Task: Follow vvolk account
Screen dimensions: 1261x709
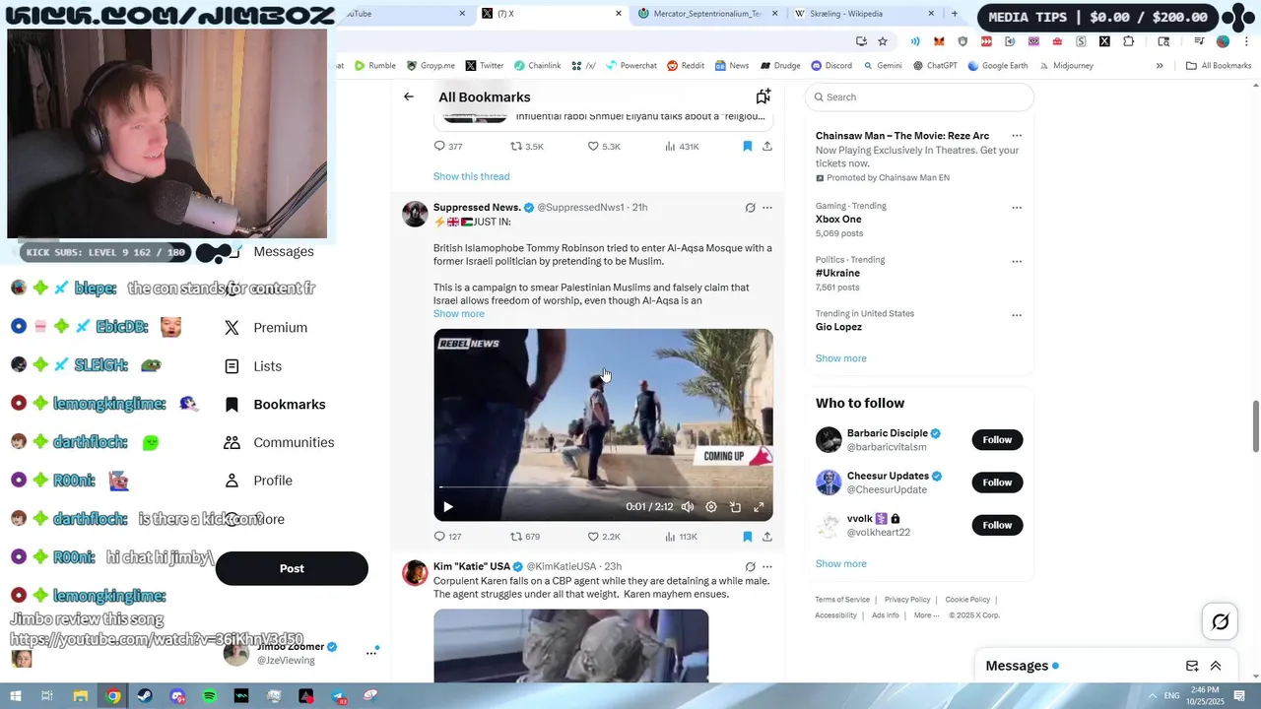Action: [x=997, y=525]
